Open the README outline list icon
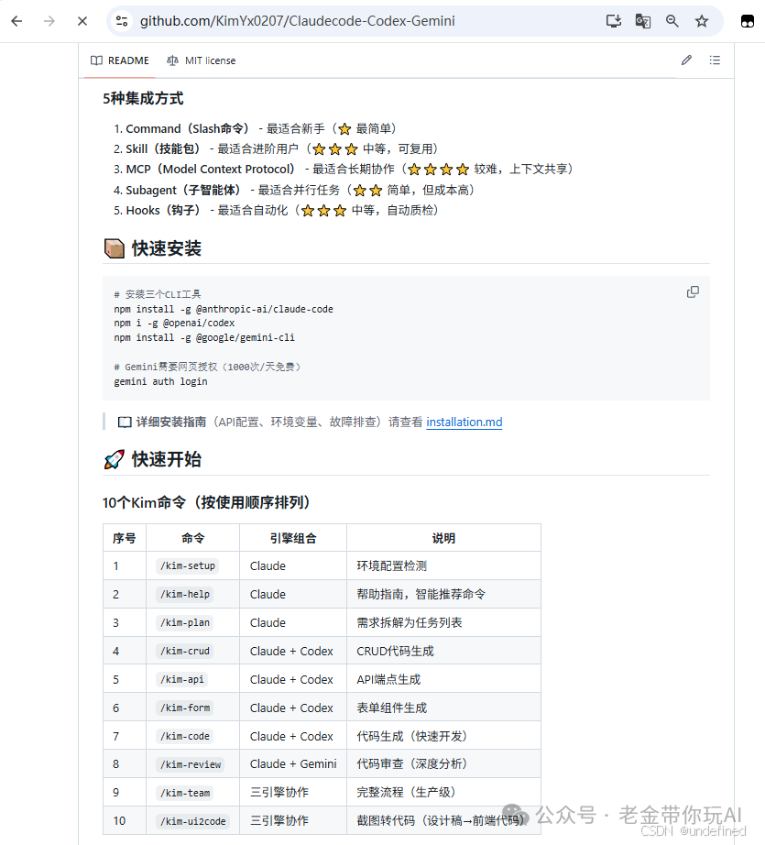 715,60
